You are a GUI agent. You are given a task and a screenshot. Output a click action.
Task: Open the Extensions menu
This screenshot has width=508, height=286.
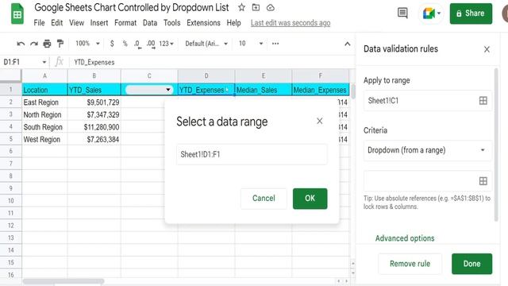pos(203,23)
